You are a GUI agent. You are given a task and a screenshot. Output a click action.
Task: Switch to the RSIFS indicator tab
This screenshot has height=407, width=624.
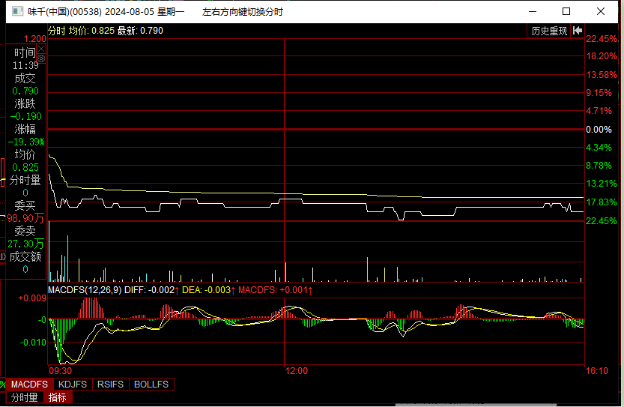[110, 385]
